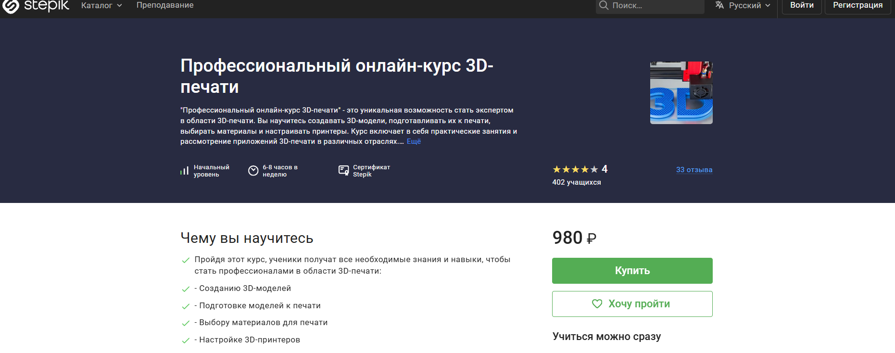
Task: Open the 33 отзыва reviews link
Action: click(694, 170)
